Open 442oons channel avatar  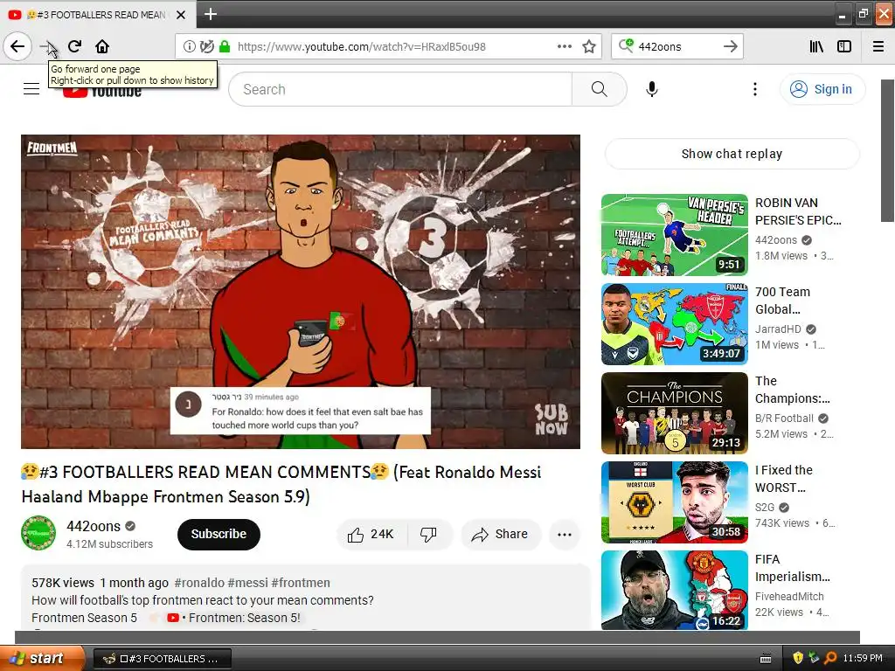[x=38, y=533]
